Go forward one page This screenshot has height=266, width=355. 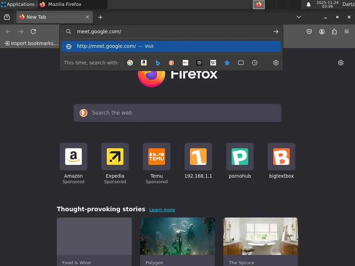(21, 32)
